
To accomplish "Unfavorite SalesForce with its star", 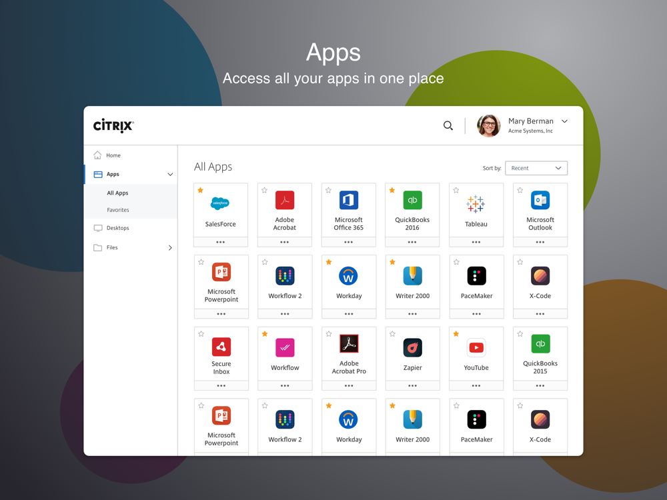I will coord(200,190).
